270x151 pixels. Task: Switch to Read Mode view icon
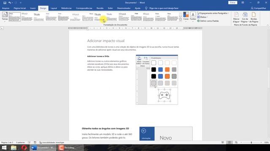223,143
